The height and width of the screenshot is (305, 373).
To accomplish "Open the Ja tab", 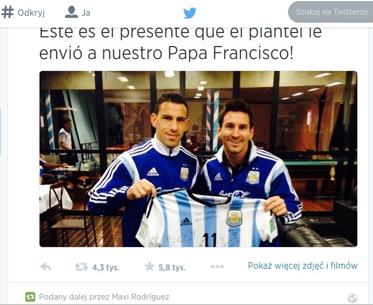I will point(77,12).
